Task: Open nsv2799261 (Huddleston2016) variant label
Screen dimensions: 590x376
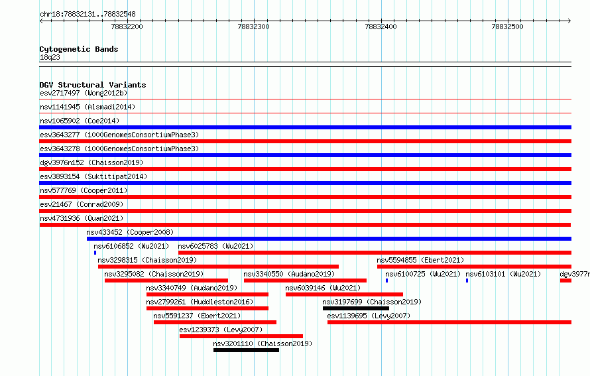Action: [200, 302]
